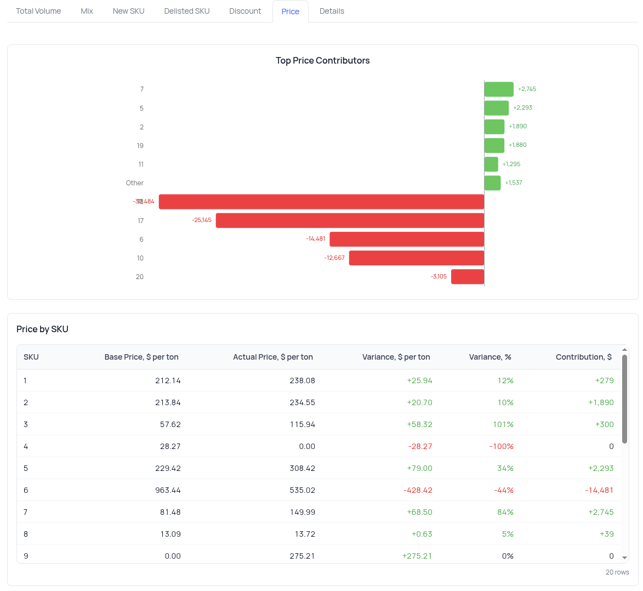This screenshot has width=643, height=591.
Task: Click the Actual Price column header
Action: pos(272,357)
